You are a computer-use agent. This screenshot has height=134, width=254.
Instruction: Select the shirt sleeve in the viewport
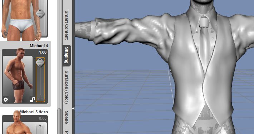130,31
